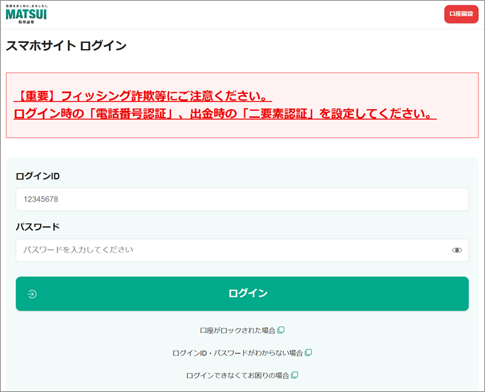
Task: Focus the パスワード input field
Action: (x=230, y=250)
